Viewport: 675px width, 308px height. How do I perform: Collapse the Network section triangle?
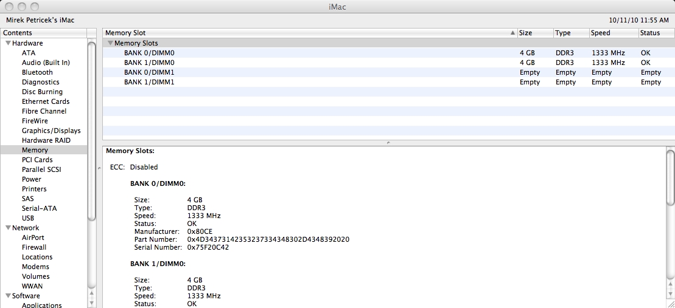(x=9, y=228)
